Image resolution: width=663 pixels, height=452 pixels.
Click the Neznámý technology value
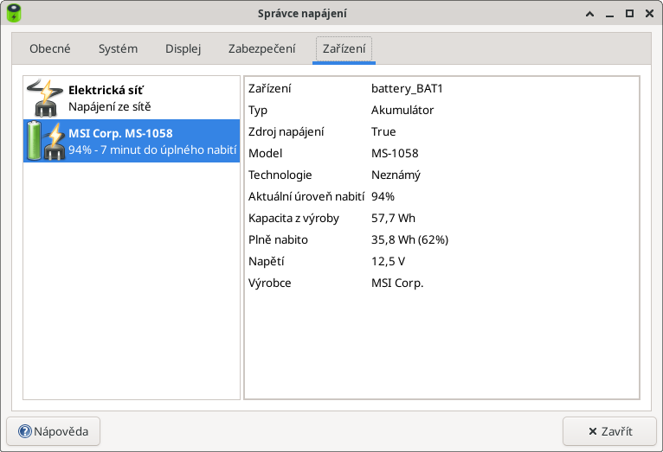(396, 175)
